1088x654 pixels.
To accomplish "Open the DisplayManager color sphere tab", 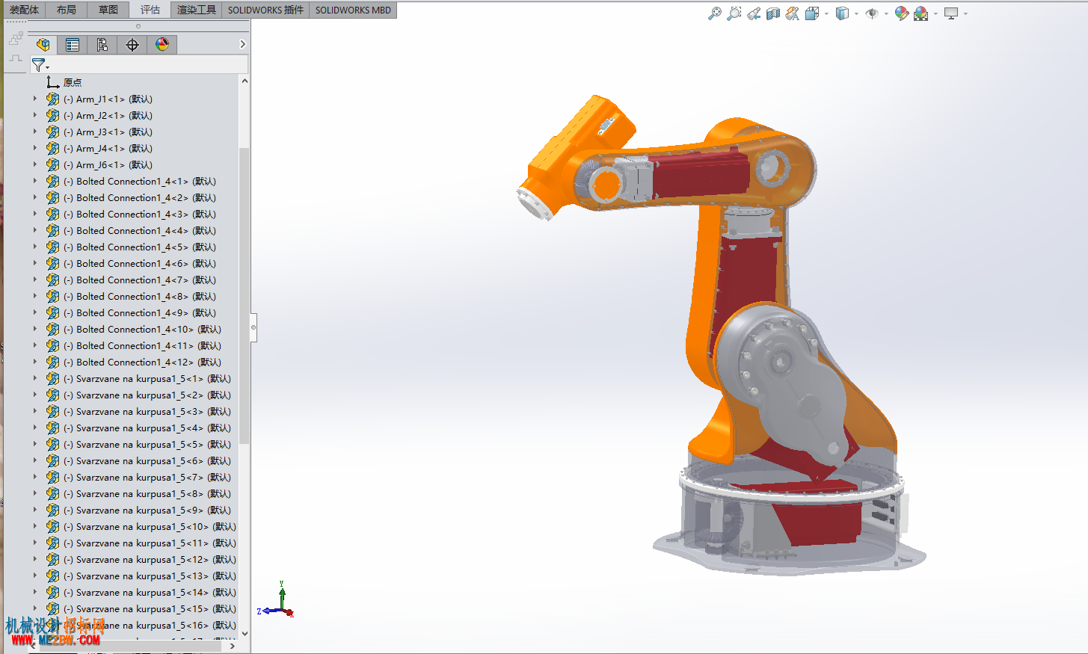I will tap(162, 45).
